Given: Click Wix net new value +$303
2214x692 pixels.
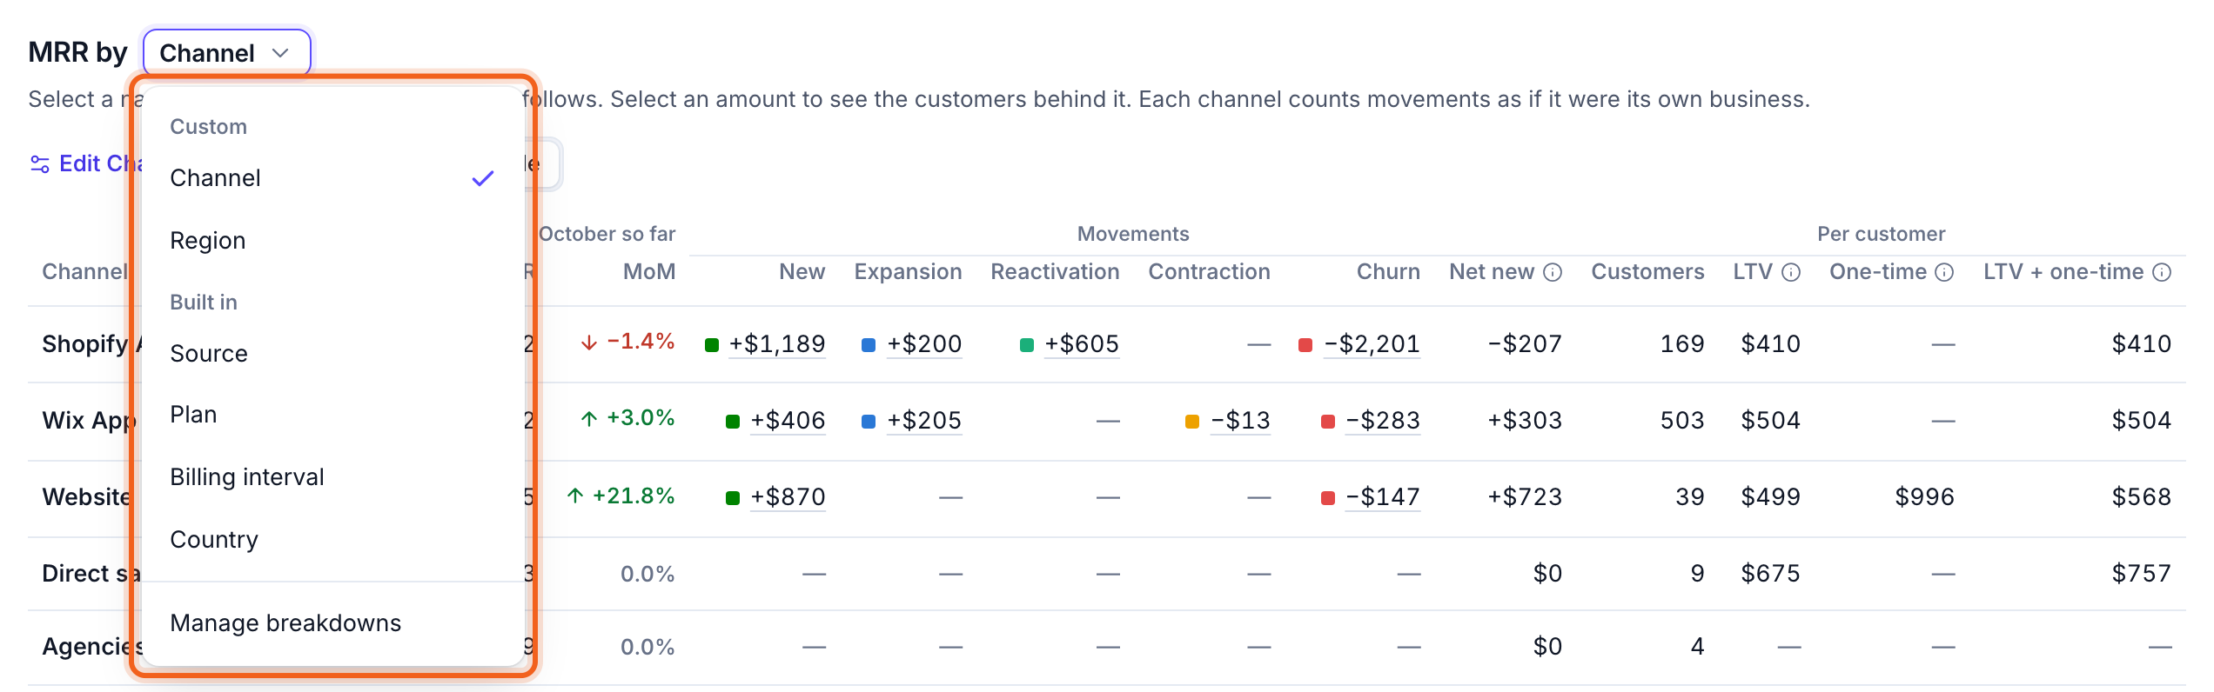Looking at the screenshot, I should [1525, 421].
